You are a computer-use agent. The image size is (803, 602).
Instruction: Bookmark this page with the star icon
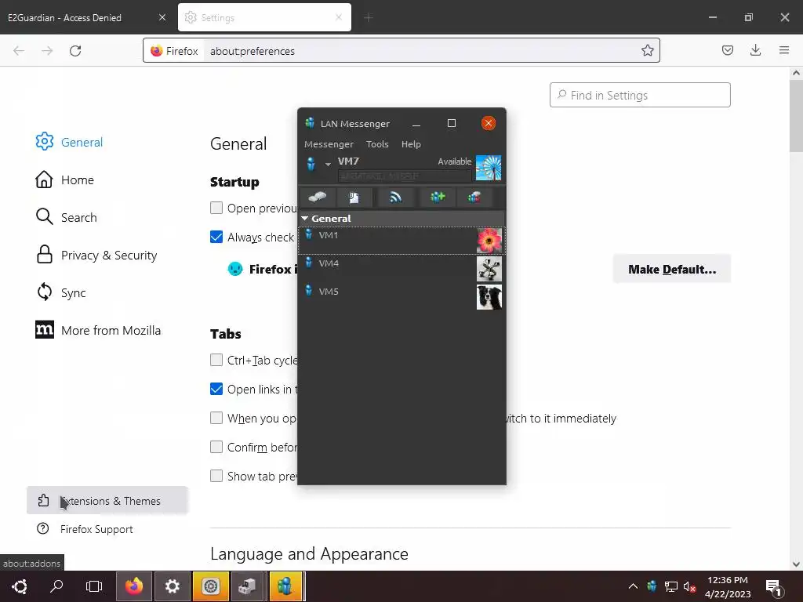pos(647,50)
